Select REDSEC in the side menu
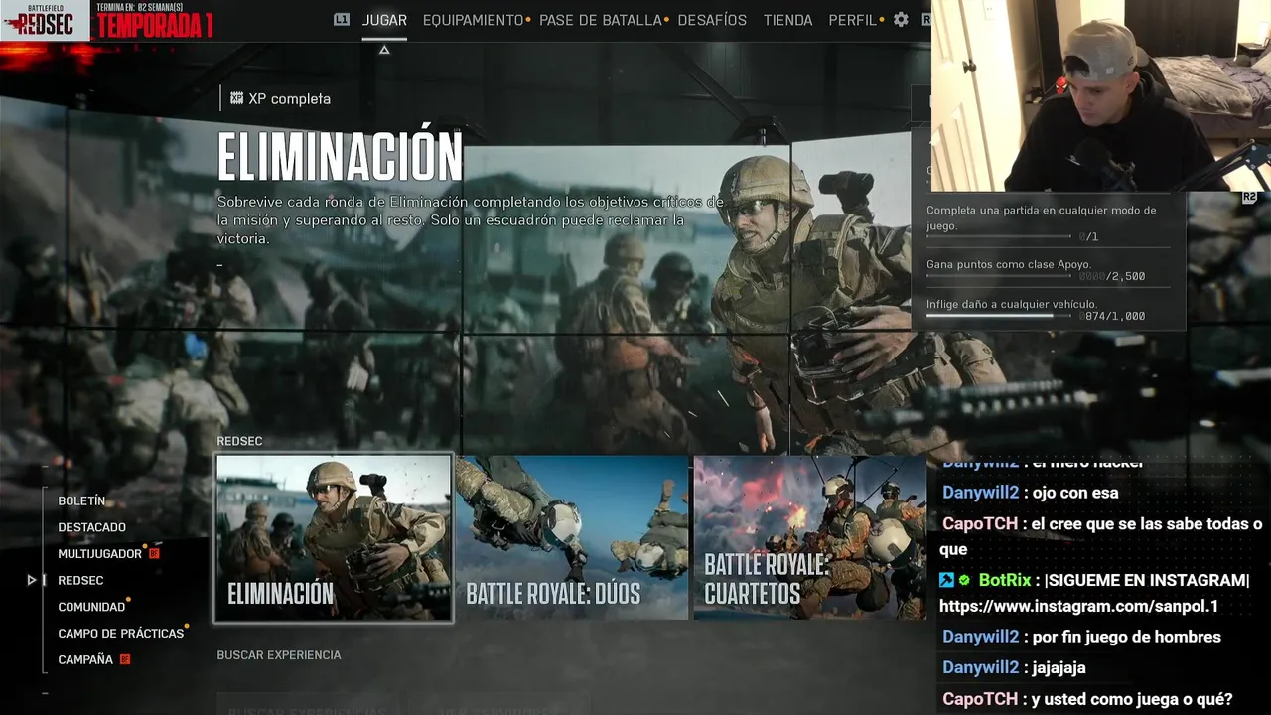This screenshot has width=1271, height=715. [x=80, y=580]
